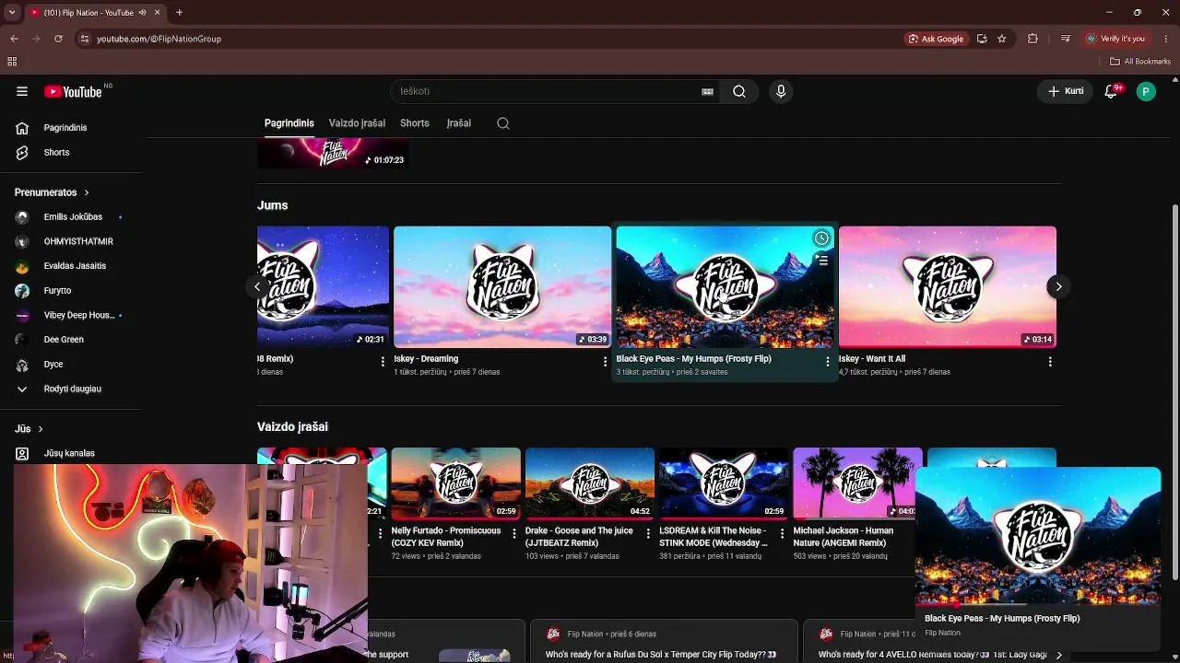The image size is (1180, 663).
Task: Select the Pagrindinis channel tab
Action: pos(289,123)
